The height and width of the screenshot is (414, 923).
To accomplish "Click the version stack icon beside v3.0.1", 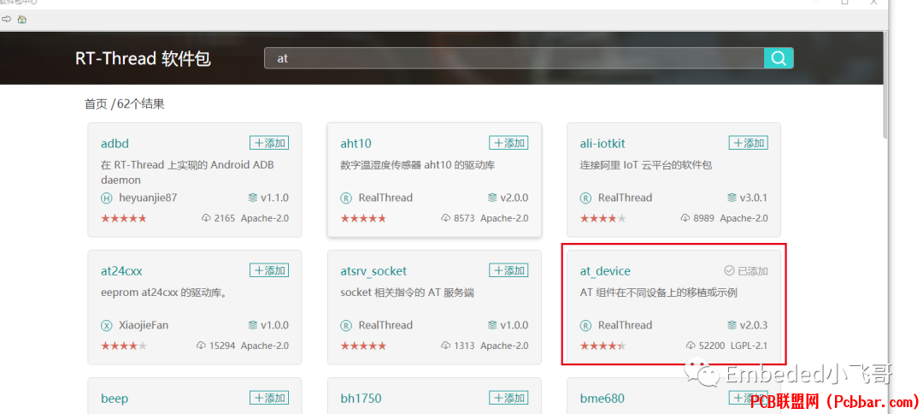I will 732,198.
